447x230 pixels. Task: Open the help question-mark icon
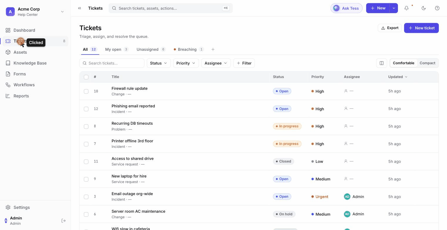pyautogui.click(x=437, y=8)
